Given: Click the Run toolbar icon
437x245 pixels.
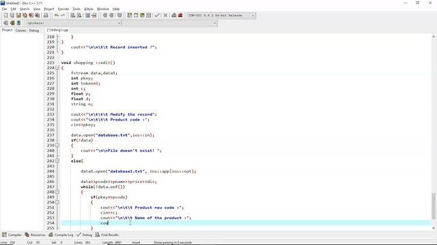Looking at the screenshot, I should point(136,15).
